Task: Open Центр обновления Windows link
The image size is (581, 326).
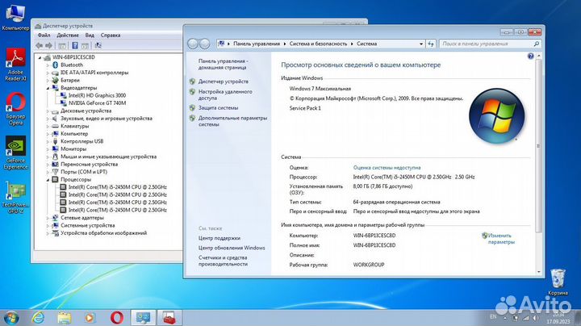Action: coord(232,248)
